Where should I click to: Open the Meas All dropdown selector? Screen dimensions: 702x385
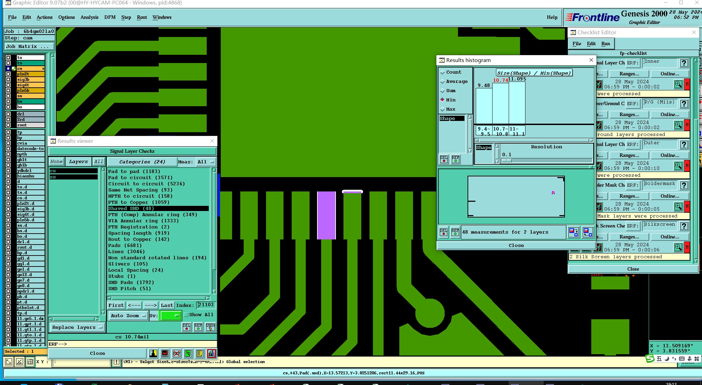(206, 162)
